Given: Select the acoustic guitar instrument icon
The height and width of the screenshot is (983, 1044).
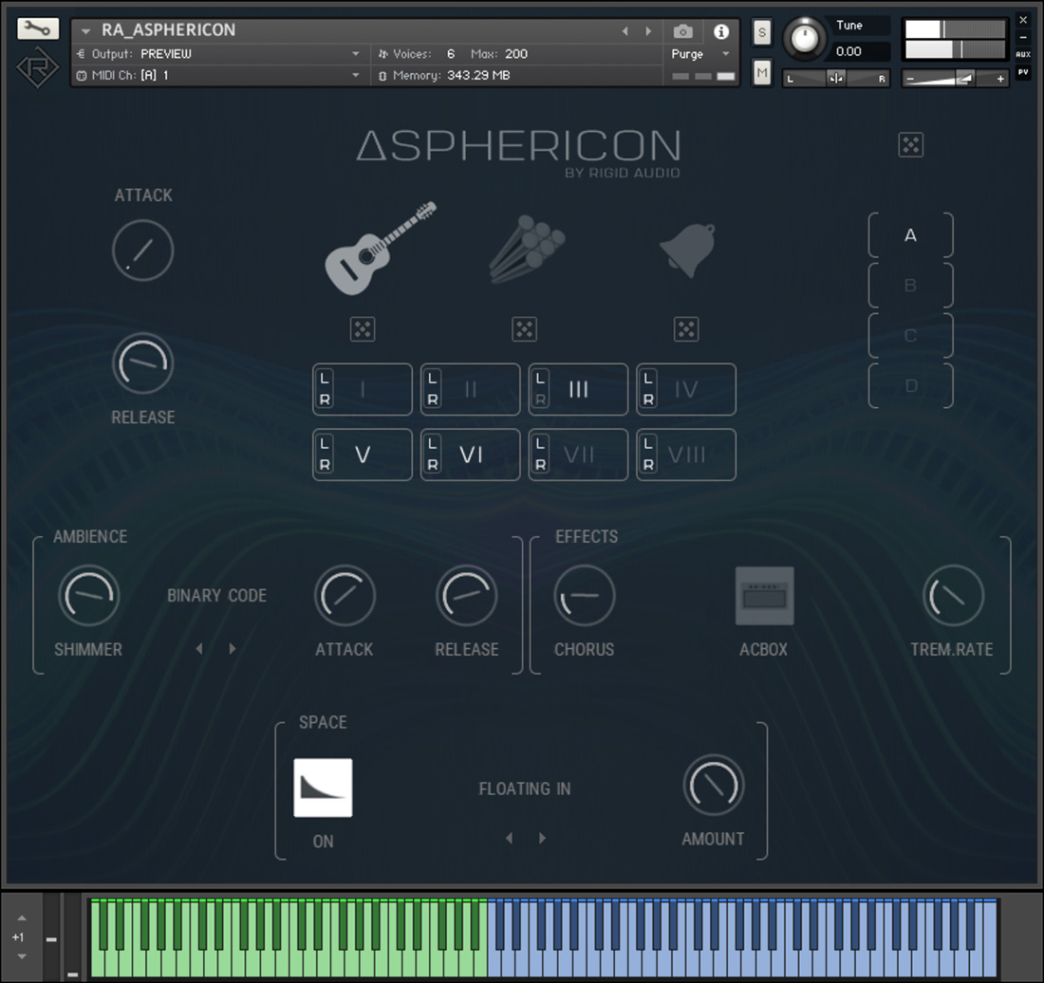Looking at the screenshot, I should click(x=380, y=249).
